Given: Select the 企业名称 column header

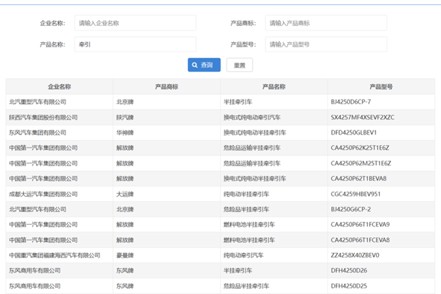Looking at the screenshot, I should (x=59, y=87).
